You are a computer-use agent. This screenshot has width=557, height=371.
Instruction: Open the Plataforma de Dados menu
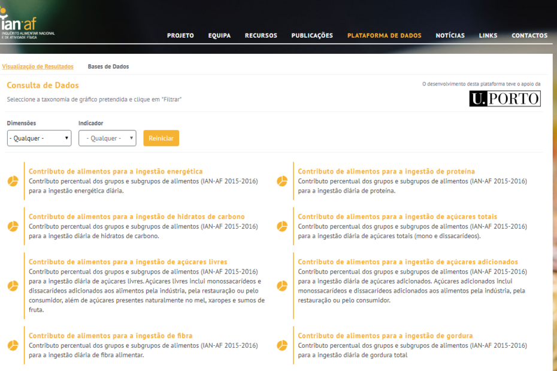pos(384,35)
